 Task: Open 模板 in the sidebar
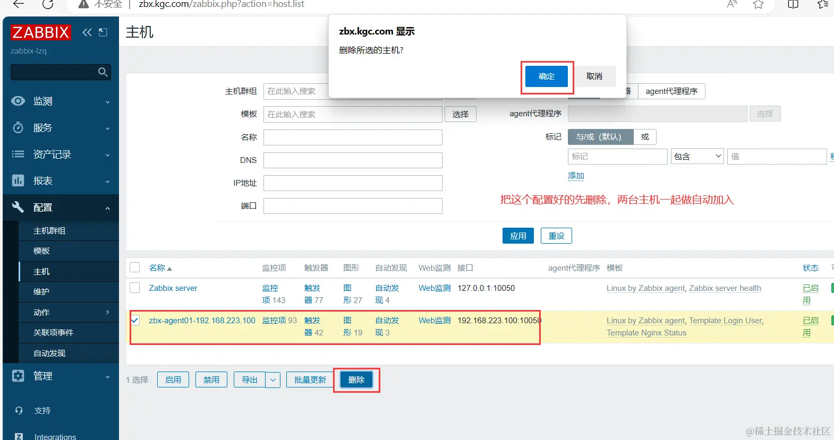[x=41, y=251]
